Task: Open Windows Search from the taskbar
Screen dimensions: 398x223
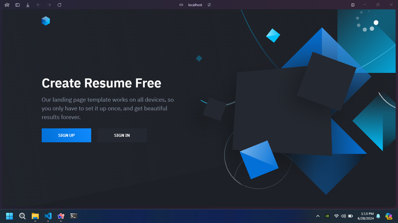Action: tap(22, 216)
